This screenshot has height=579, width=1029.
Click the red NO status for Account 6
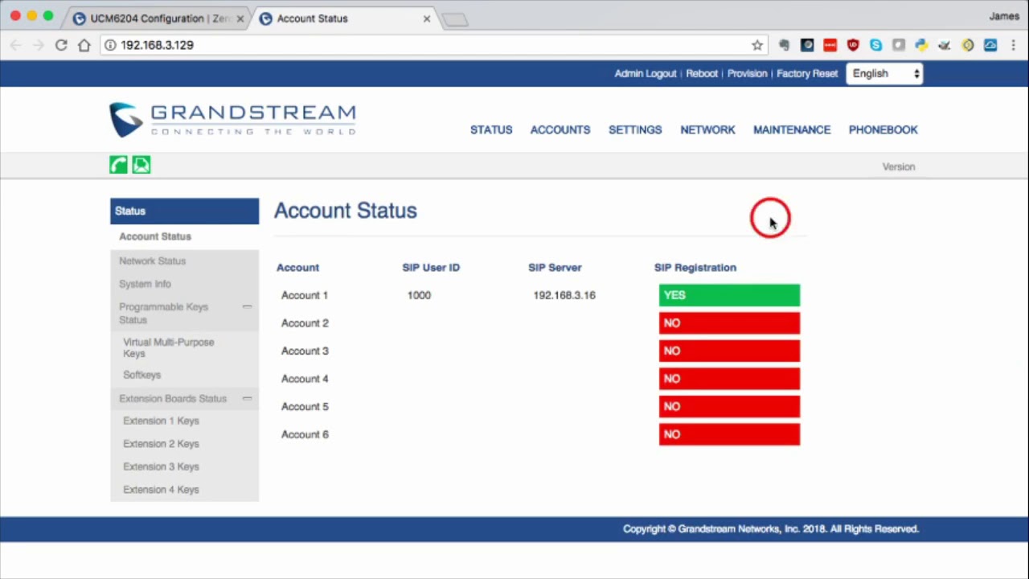pyautogui.click(x=729, y=434)
